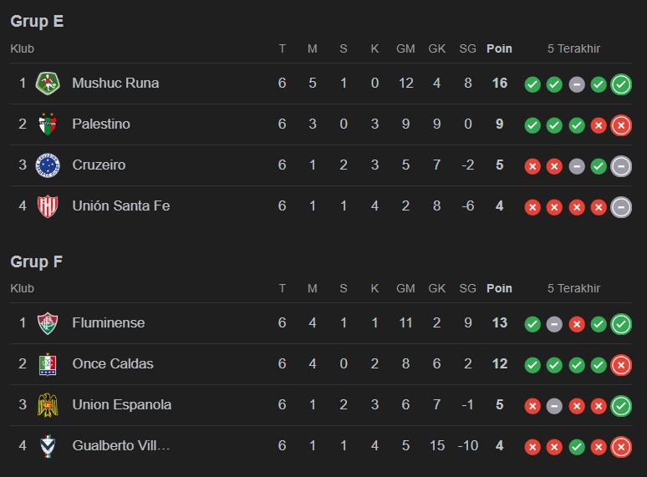Open the Unión Santa Fe team link
Viewport: 647px width, 477px height.
pos(121,206)
